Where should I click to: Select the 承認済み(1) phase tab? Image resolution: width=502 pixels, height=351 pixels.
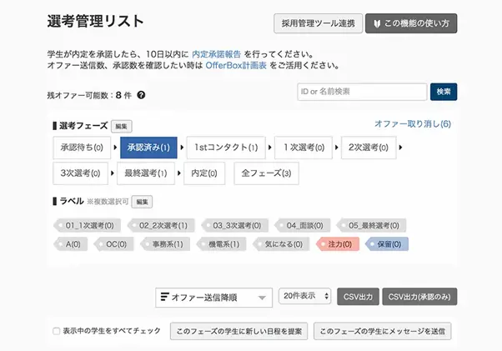click(149, 148)
